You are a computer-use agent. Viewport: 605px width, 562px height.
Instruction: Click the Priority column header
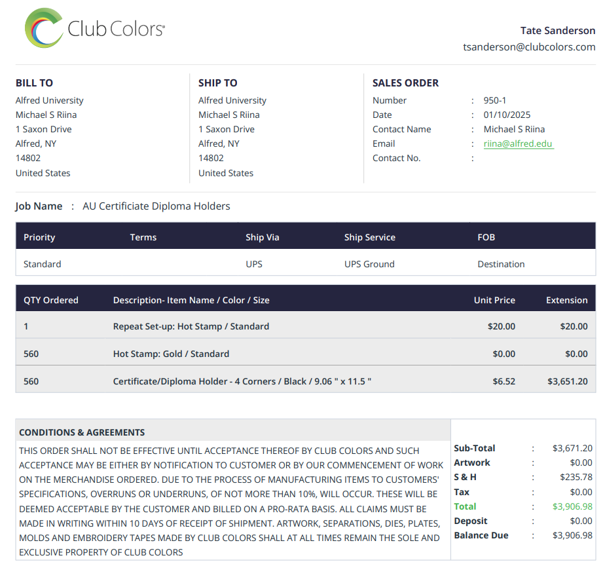tap(39, 237)
